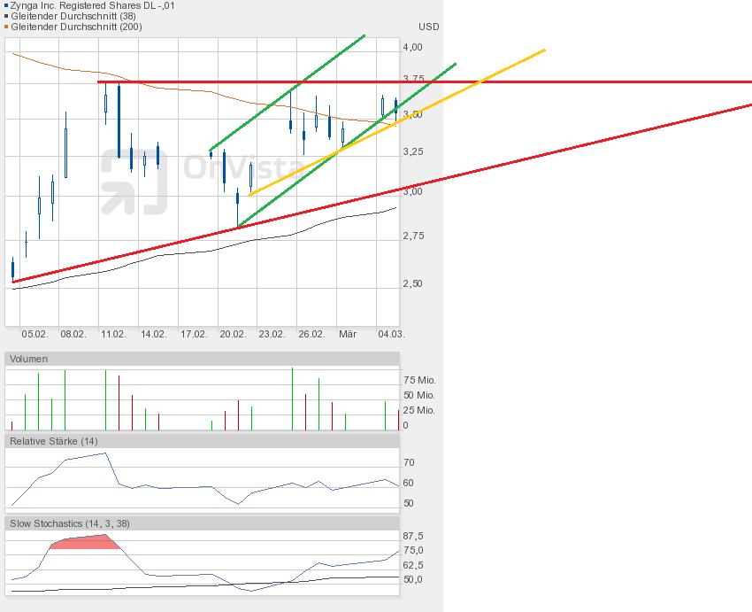Viewport: 752px width, 612px height.
Task: Click the tallest green volume bar
Action: [x=292, y=399]
